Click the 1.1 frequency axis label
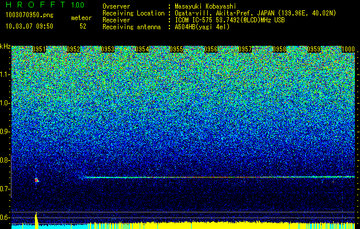 tap(4, 74)
